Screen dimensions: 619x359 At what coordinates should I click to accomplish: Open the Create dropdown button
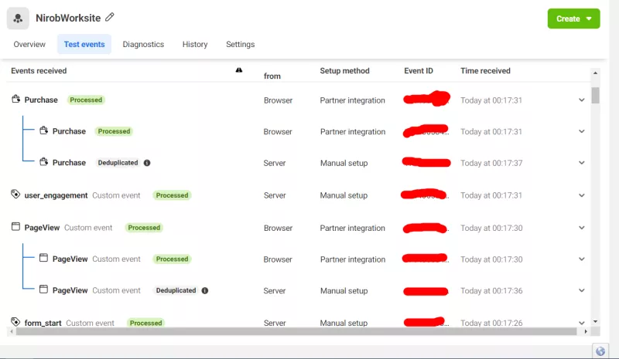click(x=573, y=19)
